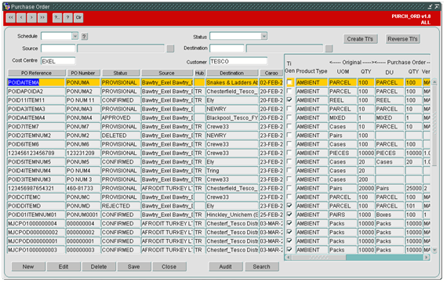447x282 pixels.
Task: Jump to first record with << button
Action: pyautogui.click(x=11, y=18)
